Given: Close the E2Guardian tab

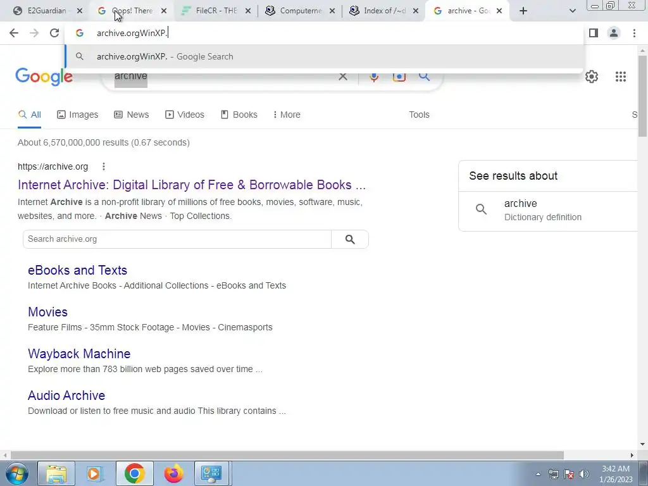Looking at the screenshot, I should pos(80,11).
